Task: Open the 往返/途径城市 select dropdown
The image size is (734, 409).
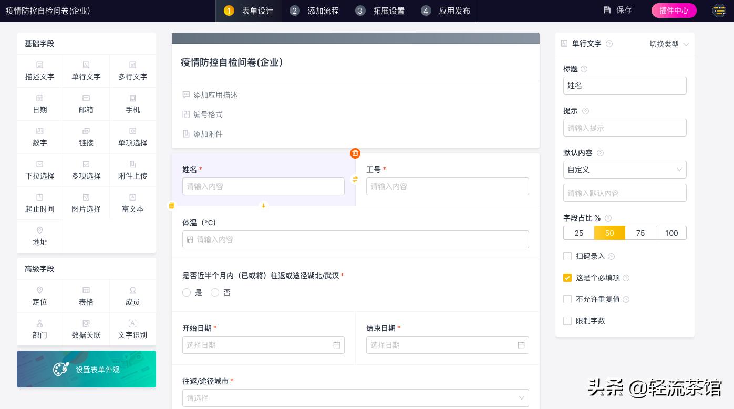Action: pyautogui.click(x=355, y=398)
